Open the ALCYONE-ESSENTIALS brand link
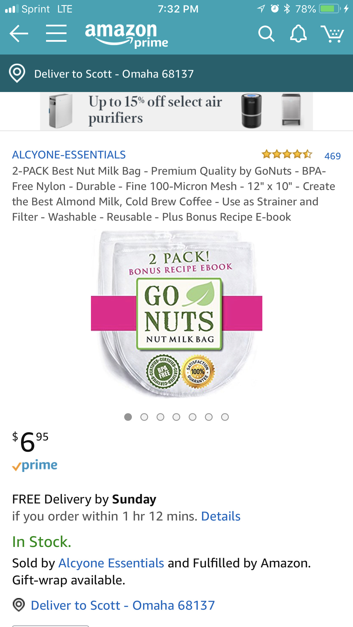The height and width of the screenshot is (627, 353). (69, 155)
